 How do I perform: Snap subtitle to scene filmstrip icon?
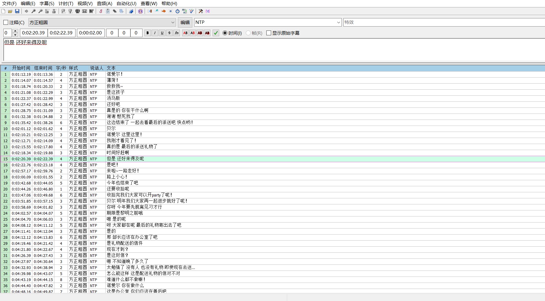tap(85, 11)
